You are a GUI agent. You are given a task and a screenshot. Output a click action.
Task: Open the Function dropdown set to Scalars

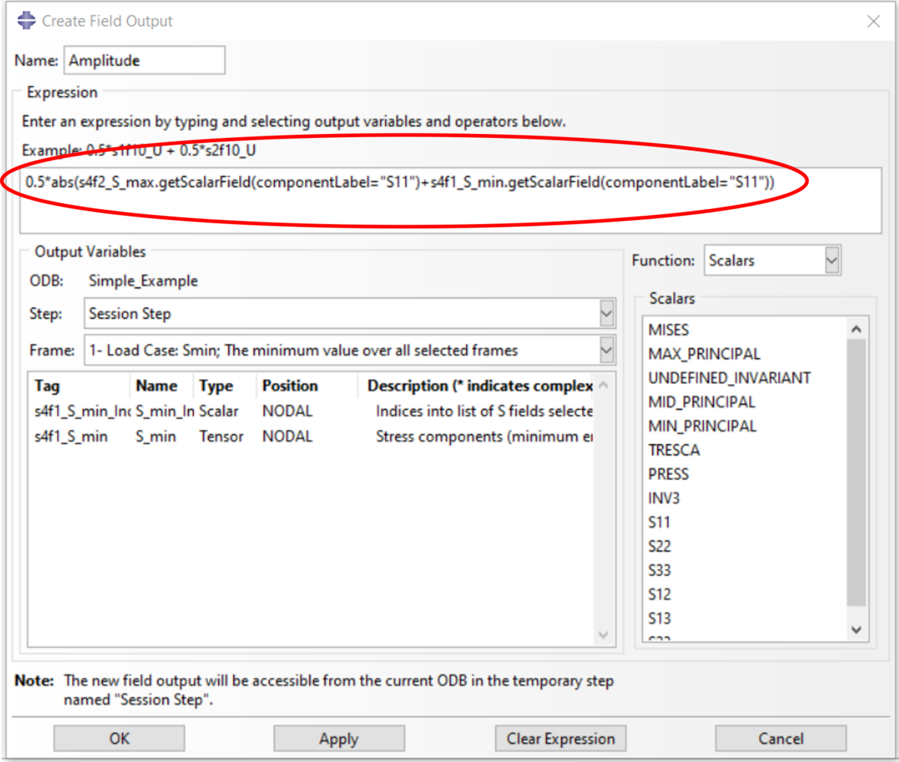[772, 261]
